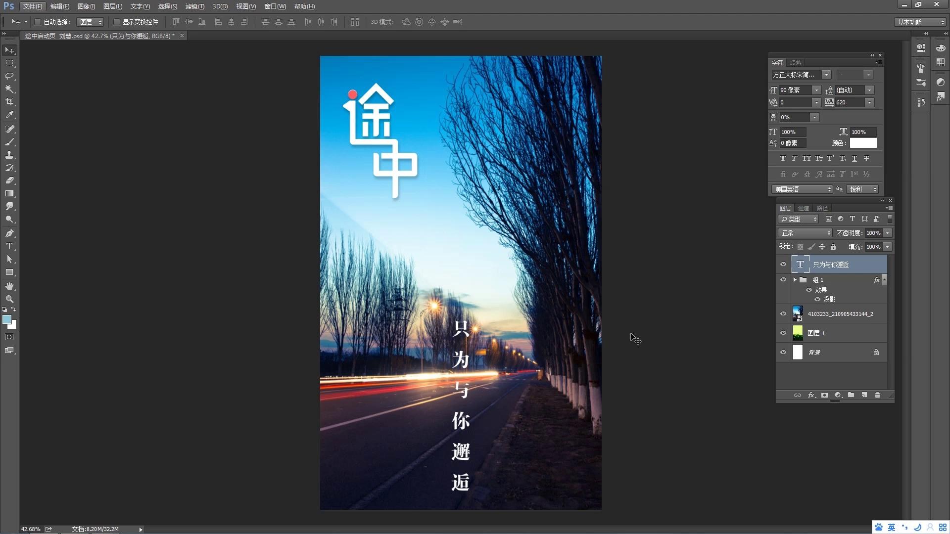Switch to the 段落 tab

pyautogui.click(x=795, y=63)
